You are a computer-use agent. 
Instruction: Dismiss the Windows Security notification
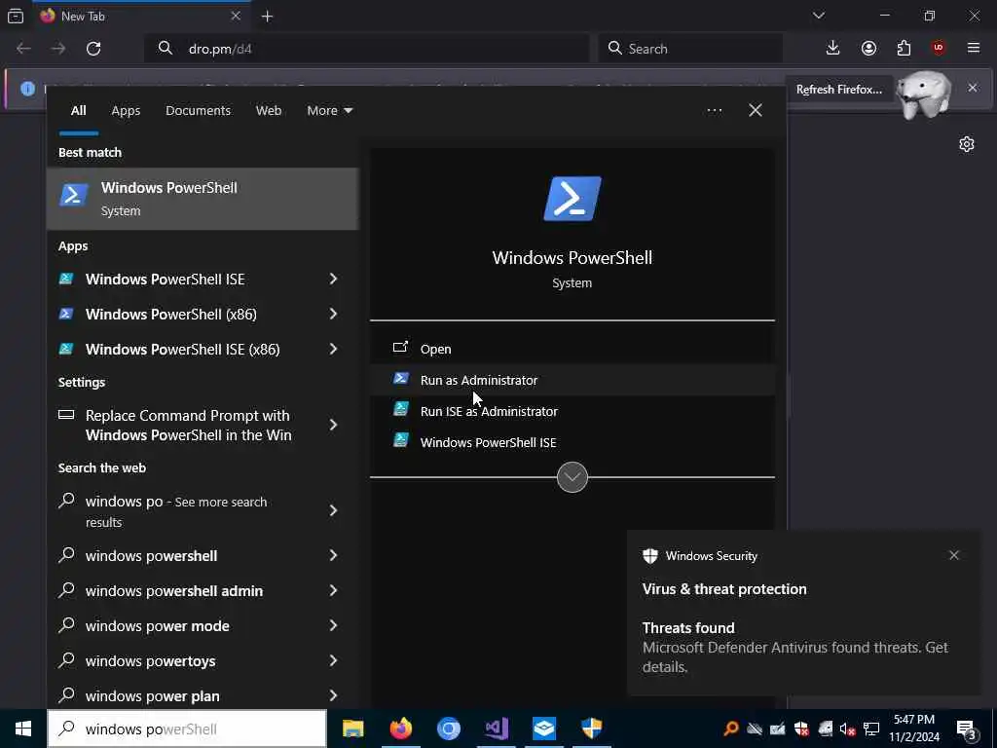click(x=954, y=555)
